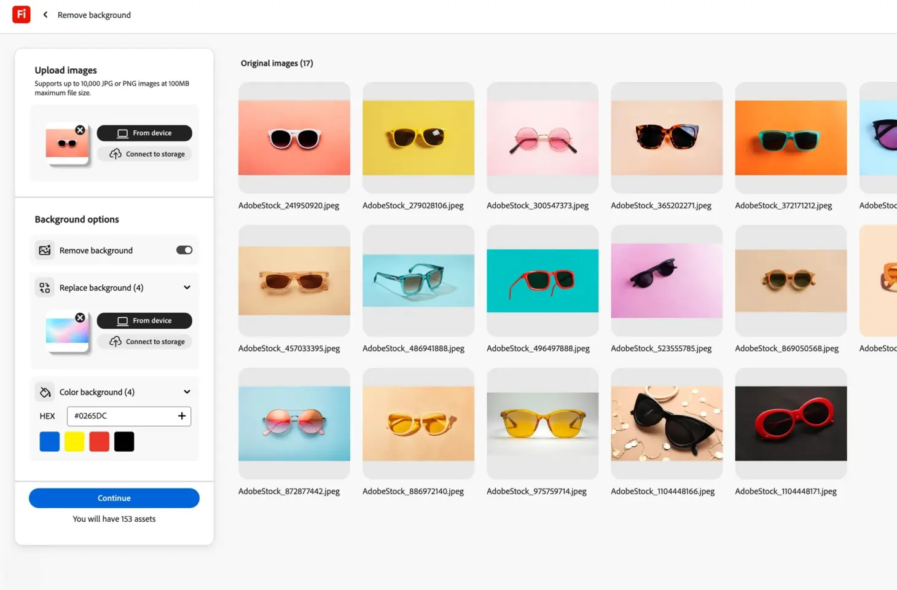Viewport: 897px width, 590px height.
Task: Click the cloud upload icon on Connect to storage
Action: point(115,154)
